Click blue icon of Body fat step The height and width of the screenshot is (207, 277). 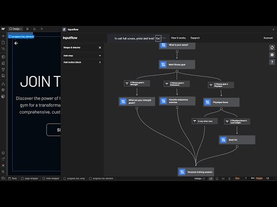223,140
